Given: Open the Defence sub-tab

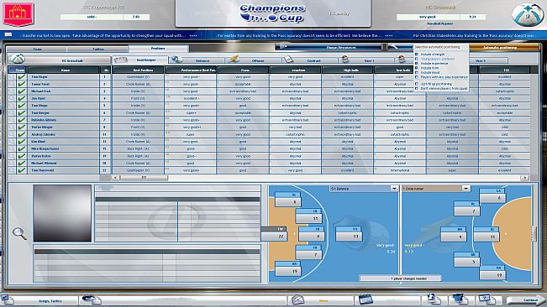Looking at the screenshot, I should (197, 60).
